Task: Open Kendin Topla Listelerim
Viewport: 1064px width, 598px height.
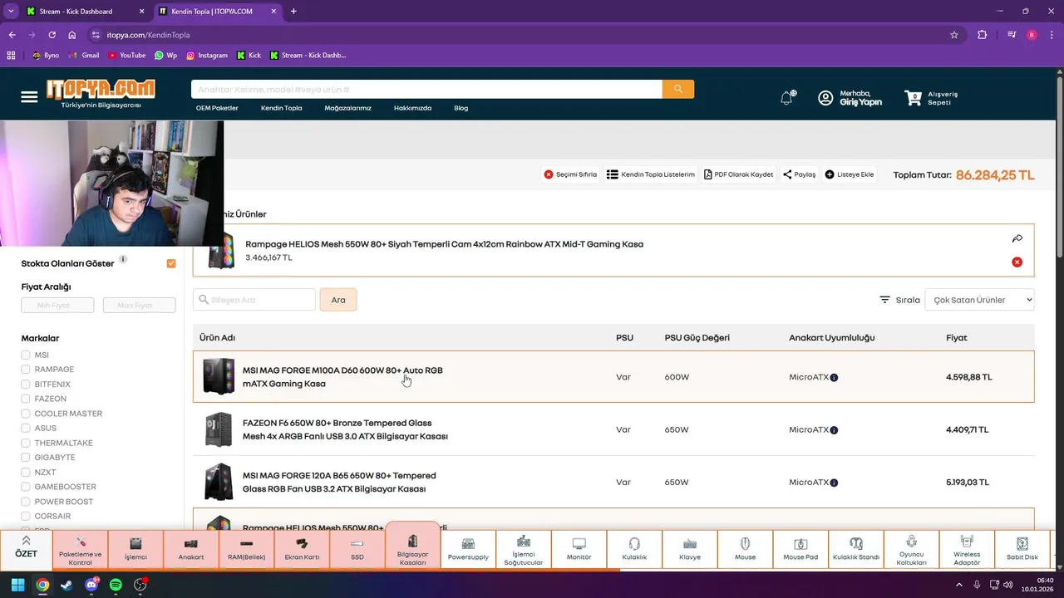Action: 650,174
